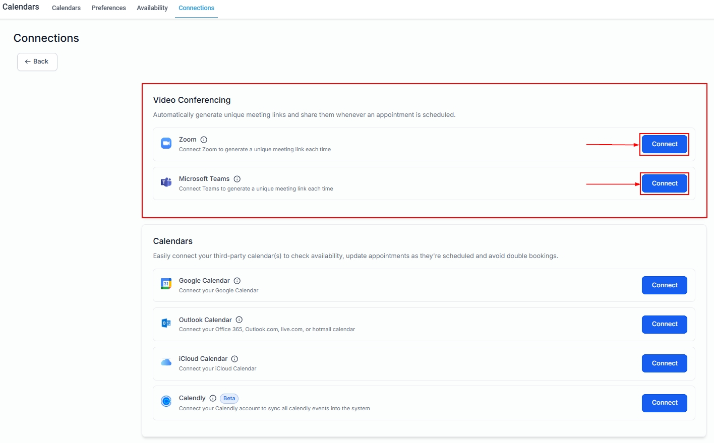Open the Availability tab

pyautogui.click(x=152, y=8)
